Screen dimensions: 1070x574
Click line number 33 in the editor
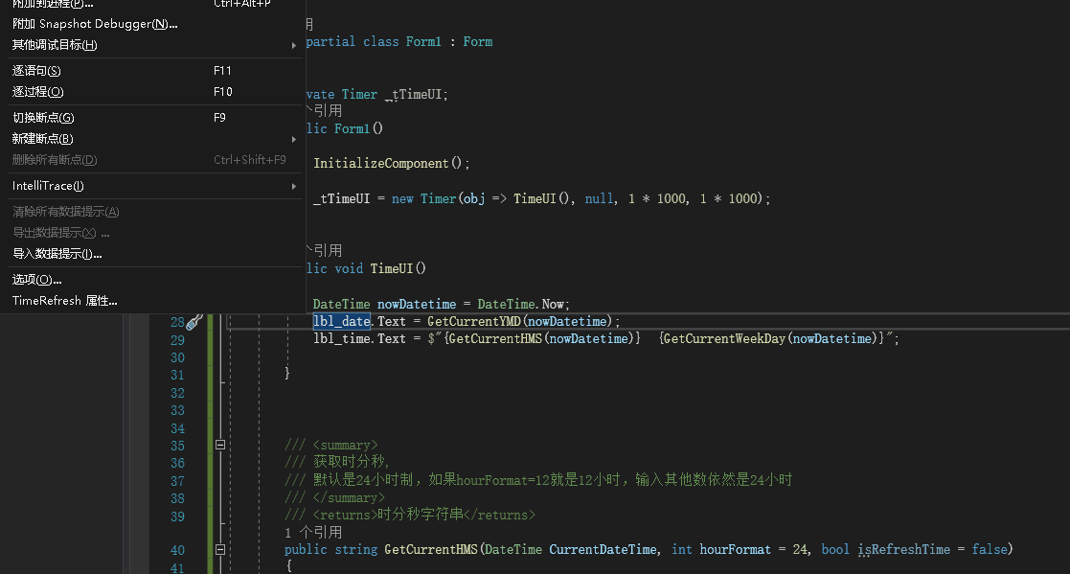tap(177, 410)
